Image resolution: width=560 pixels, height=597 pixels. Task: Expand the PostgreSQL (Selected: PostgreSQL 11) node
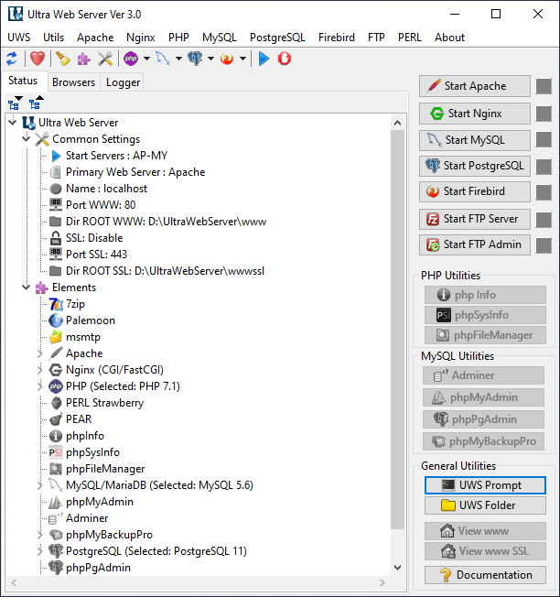(x=39, y=551)
